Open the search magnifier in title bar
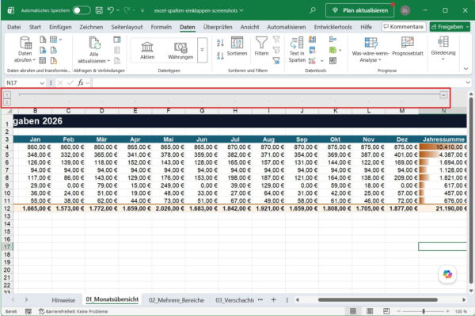475x316 pixels. (313, 10)
